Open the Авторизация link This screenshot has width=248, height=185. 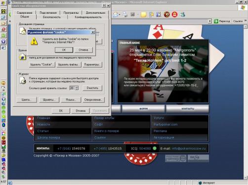pyautogui.click(x=164, y=138)
